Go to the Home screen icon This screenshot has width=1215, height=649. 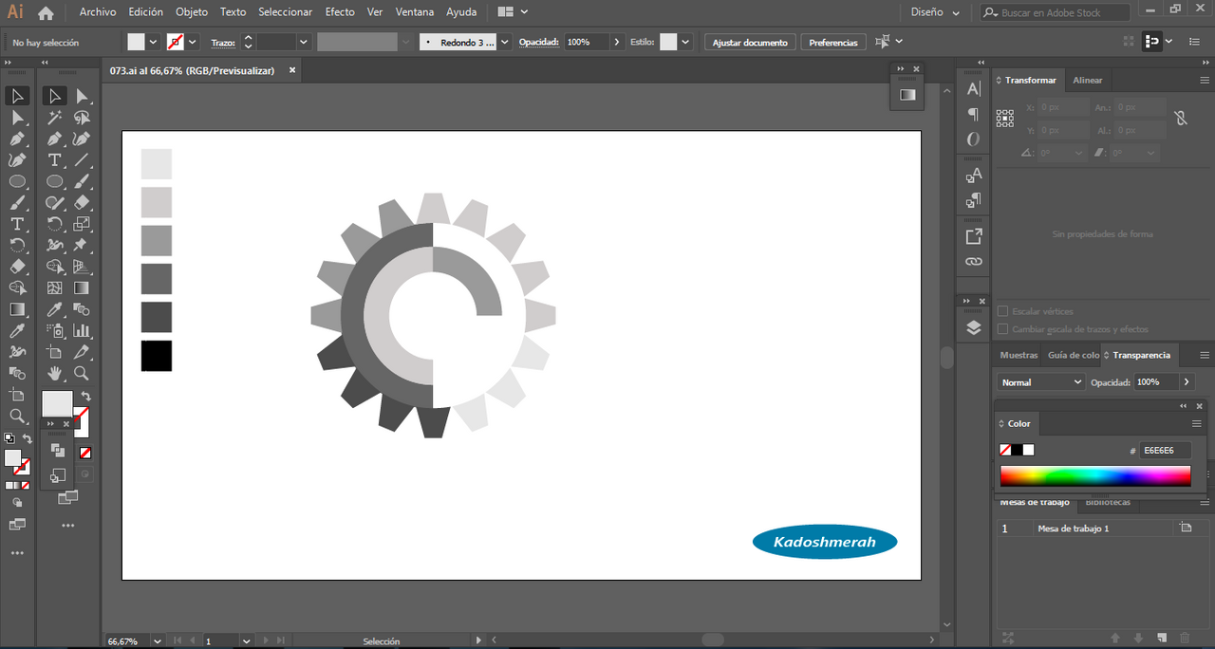coord(46,12)
